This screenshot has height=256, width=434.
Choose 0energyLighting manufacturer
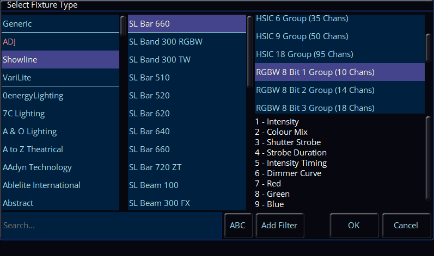(x=60, y=96)
